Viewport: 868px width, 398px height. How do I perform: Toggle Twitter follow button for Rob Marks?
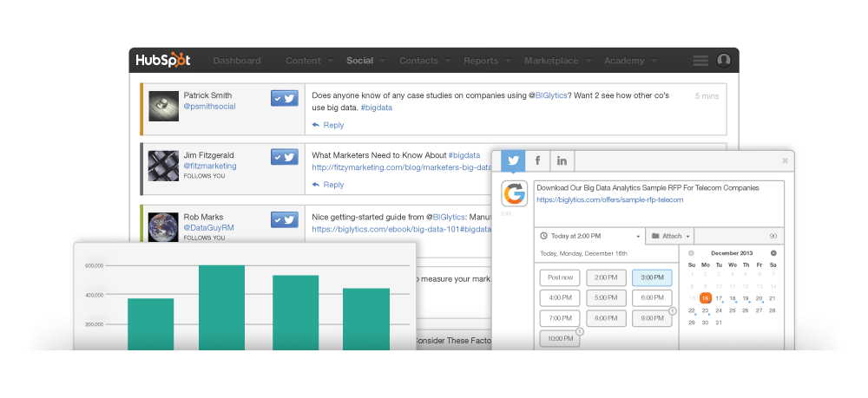coord(285,219)
